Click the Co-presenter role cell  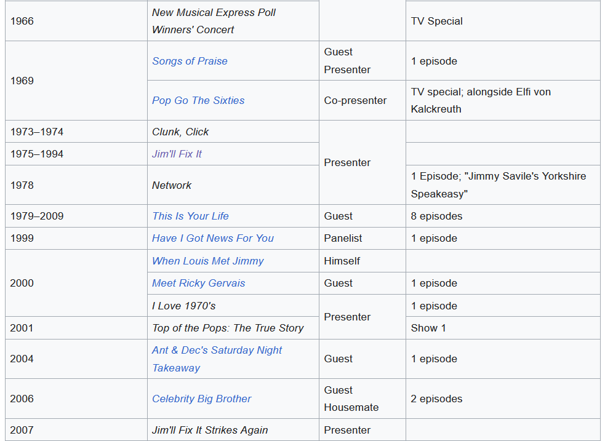[x=363, y=100]
